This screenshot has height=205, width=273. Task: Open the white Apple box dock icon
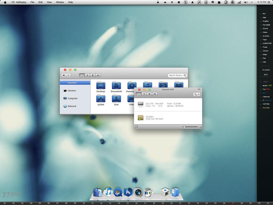pos(165,192)
